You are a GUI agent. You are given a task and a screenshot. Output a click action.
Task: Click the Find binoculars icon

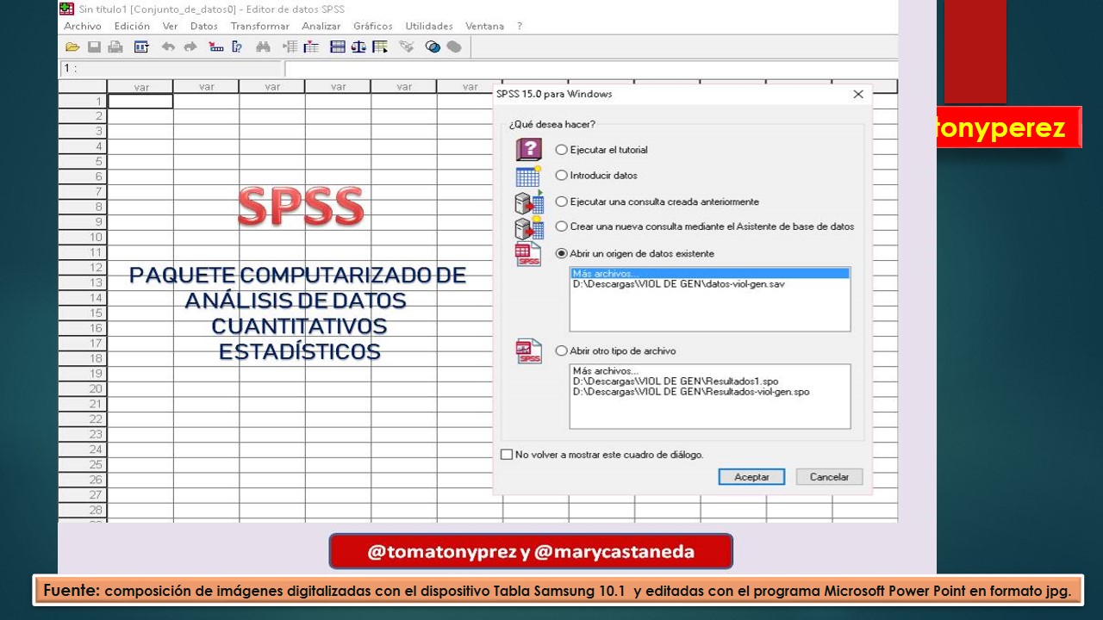click(x=263, y=47)
